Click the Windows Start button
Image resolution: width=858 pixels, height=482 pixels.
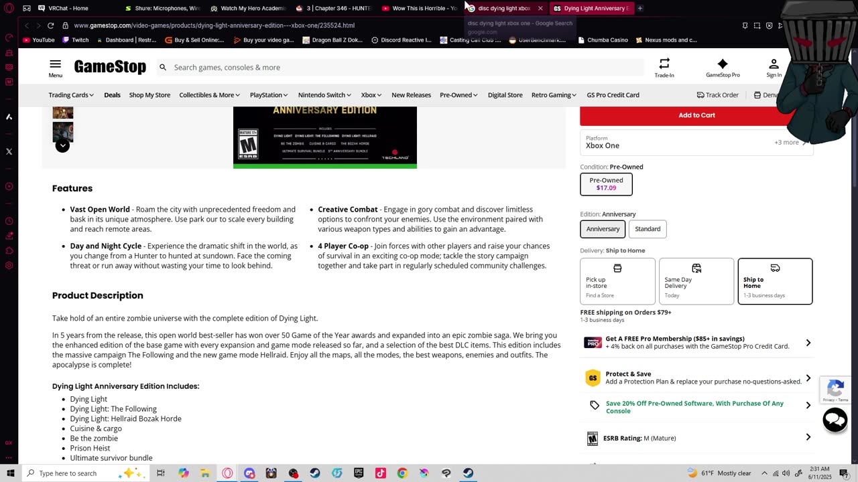coord(10,473)
